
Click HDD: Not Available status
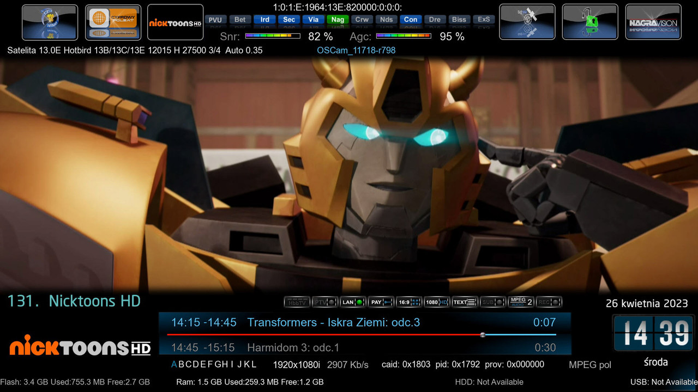click(489, 382)
